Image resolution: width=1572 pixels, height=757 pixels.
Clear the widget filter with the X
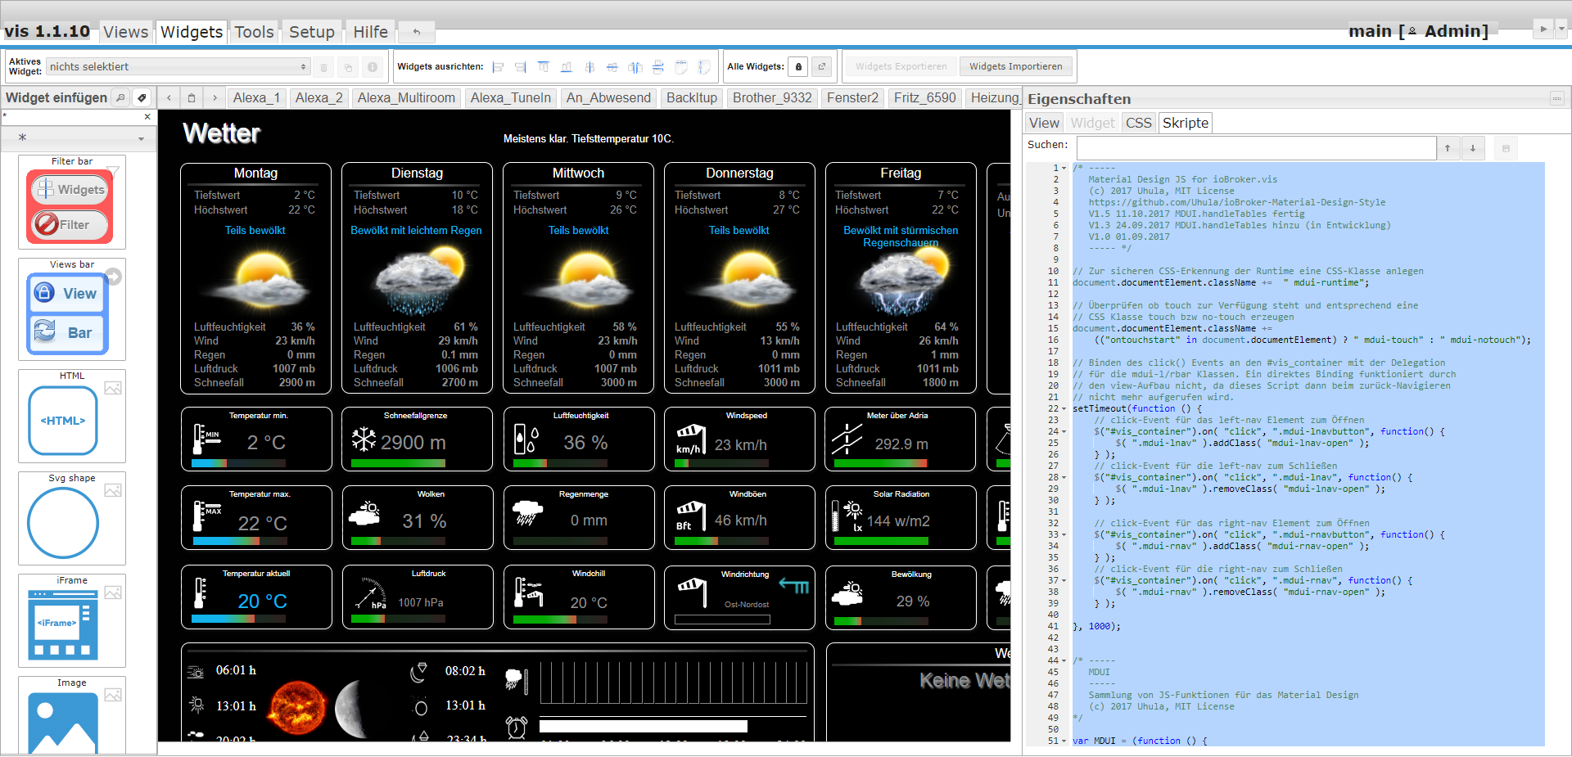click(147, 117)
